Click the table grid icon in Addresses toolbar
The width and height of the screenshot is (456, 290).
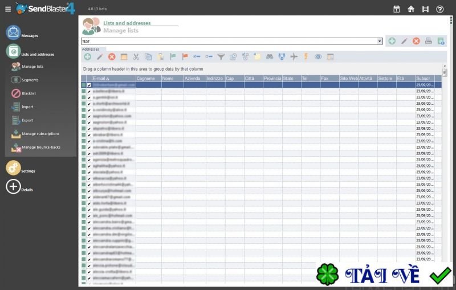coord(124,56)
